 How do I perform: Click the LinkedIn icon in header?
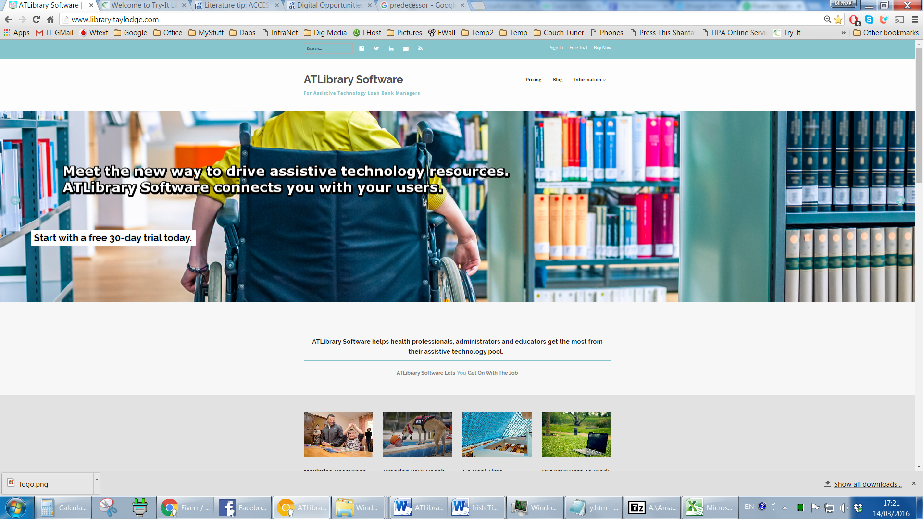[391, 49]
